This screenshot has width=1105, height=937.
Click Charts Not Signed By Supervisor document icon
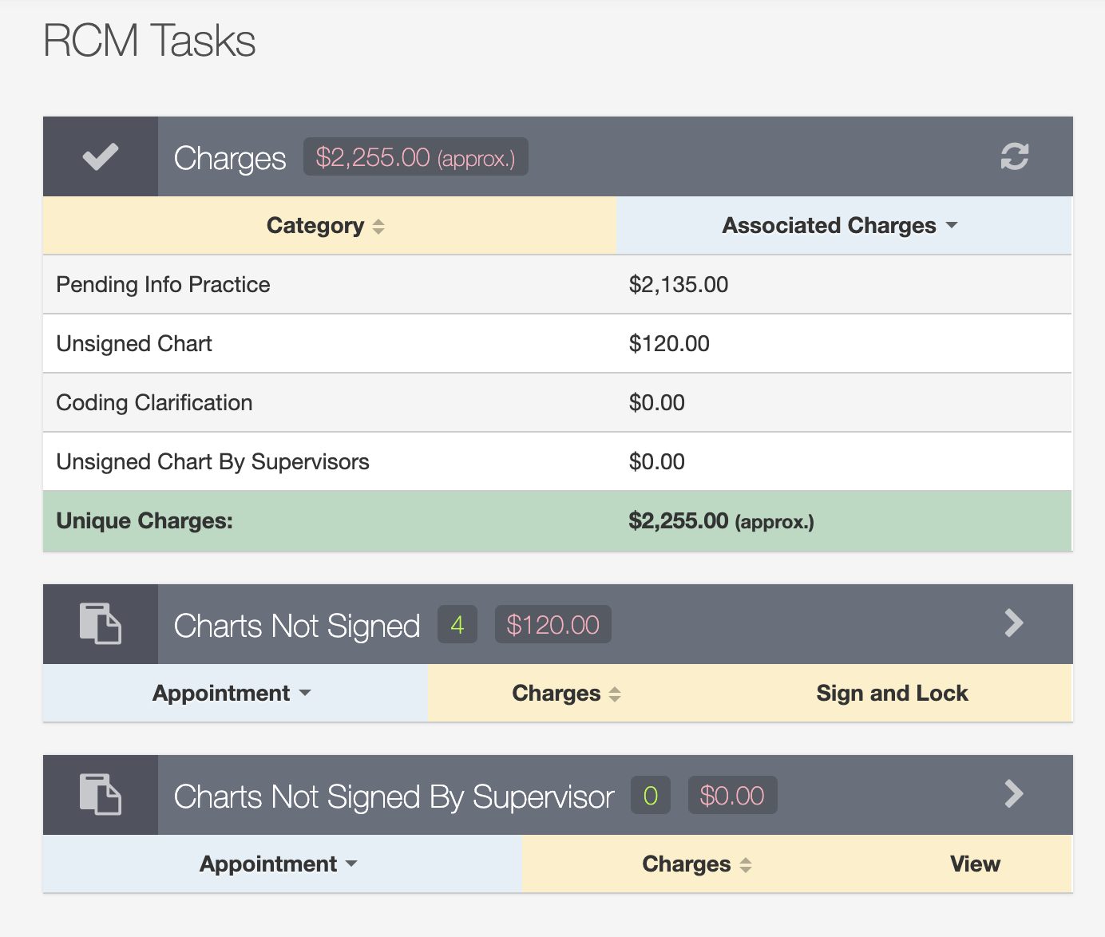(x=101, y=794)
